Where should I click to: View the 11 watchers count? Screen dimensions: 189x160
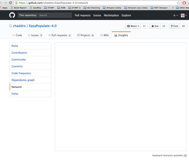144,26
